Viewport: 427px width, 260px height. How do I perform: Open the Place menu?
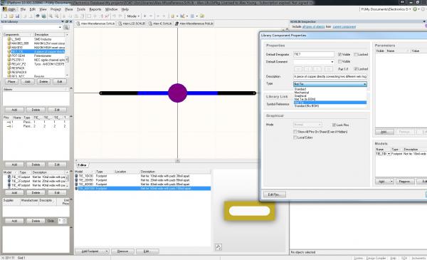coord(69,9)
